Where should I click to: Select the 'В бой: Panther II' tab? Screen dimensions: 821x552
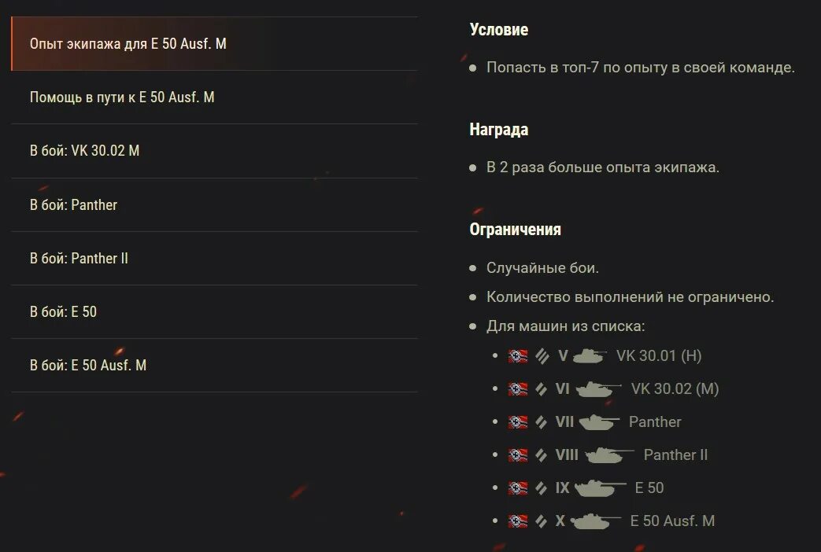click(x=80, y=259)
